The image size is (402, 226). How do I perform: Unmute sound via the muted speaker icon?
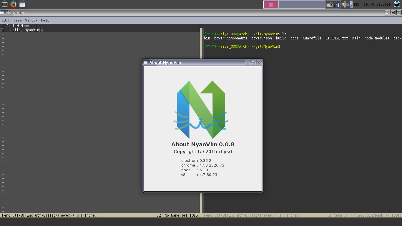tap(345, 4)
